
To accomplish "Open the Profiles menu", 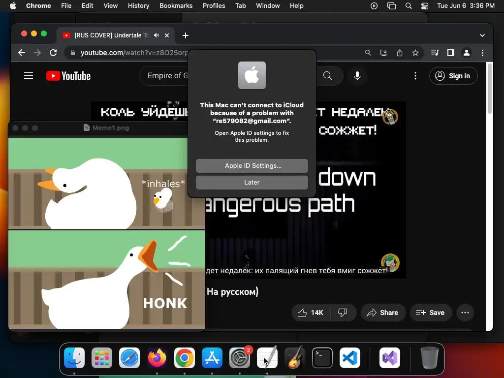I will (214, 5).
